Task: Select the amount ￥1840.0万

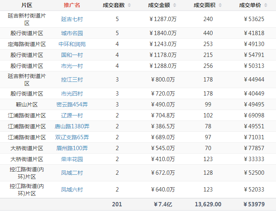Action: tap(163, 33)
